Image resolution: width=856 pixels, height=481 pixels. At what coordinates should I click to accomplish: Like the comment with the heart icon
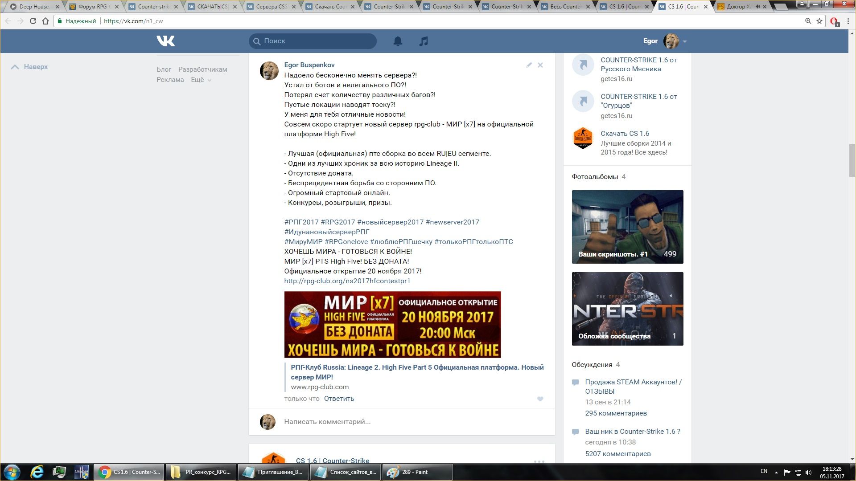tap(540, 399)
